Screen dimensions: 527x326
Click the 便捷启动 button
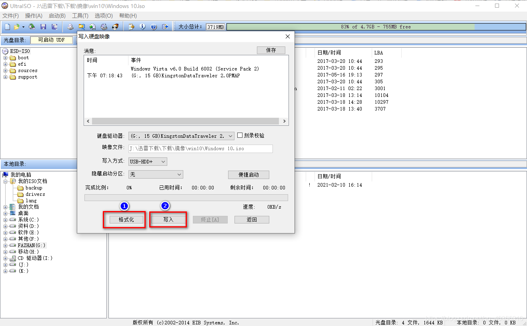point(248,175)
